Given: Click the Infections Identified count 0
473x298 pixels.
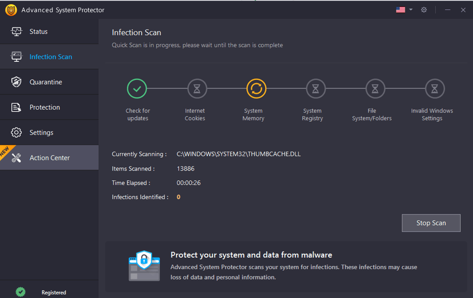Looking at the screenshot, I should [x=178, y=197].
